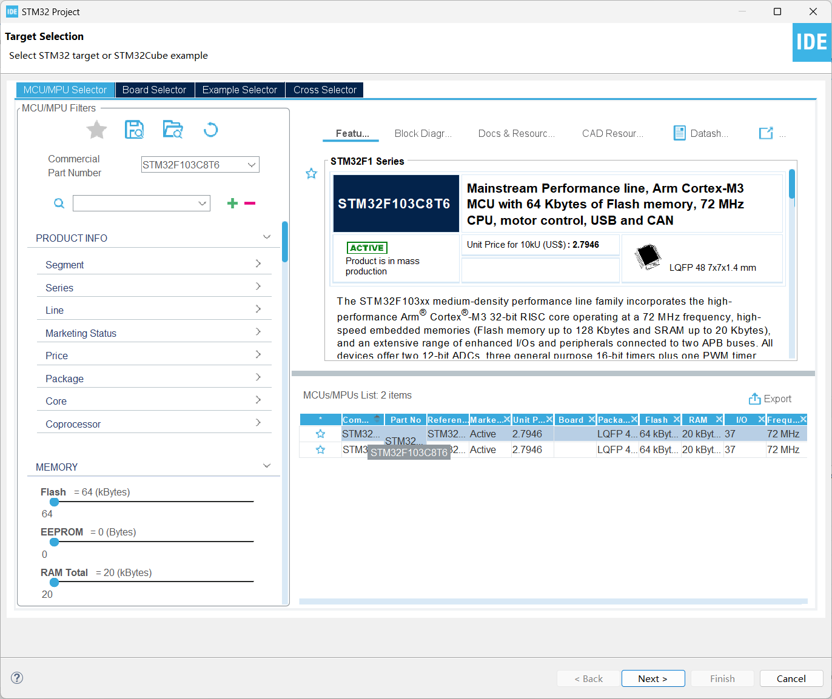Screen dimensions: 832x699
Task: Save current search filter icon
Action: tap(134, 130)
